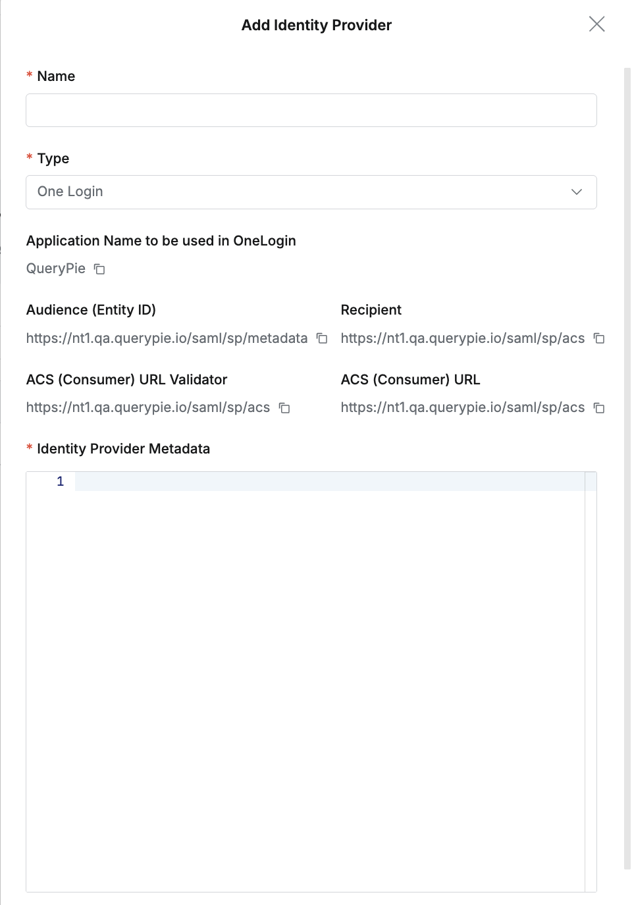
Task: Click line number 1 in editor gutter
Action: point(60,482)
